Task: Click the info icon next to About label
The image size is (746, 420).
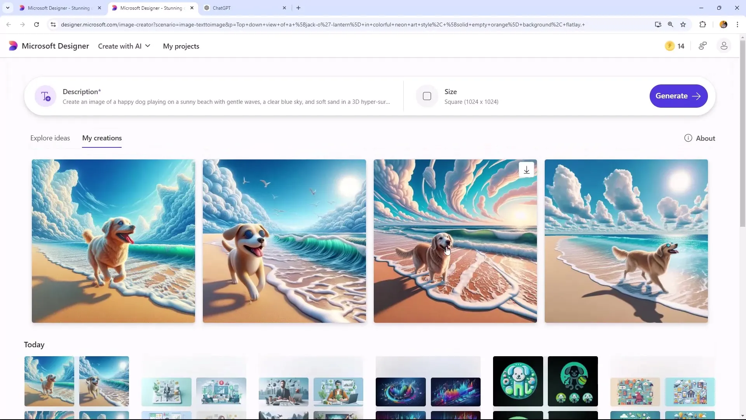Action: pyautogui.click(x=688, y=138)
